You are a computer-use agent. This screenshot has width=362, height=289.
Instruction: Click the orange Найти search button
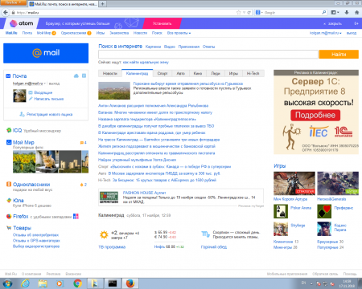(339, 55)
